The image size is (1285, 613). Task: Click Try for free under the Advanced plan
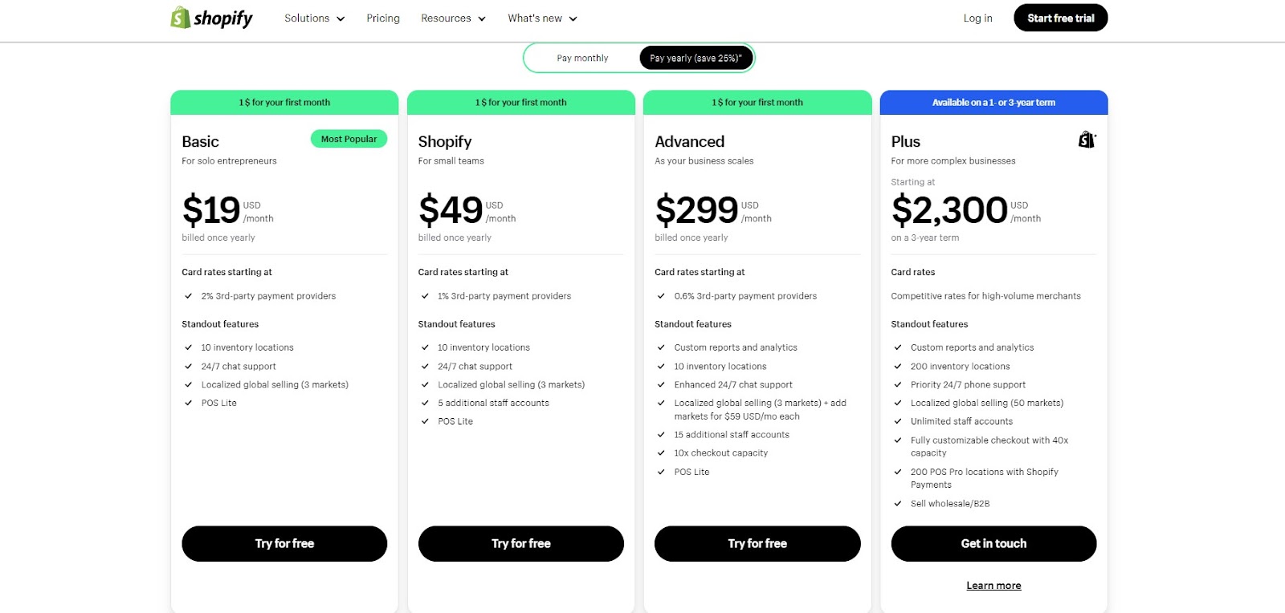757,543
